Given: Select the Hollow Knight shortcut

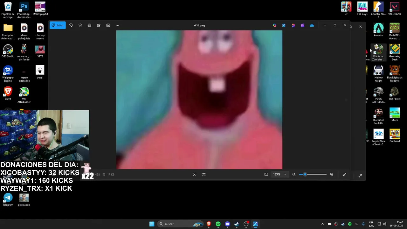Looking at the screenshot, I should tap(378, 74).
